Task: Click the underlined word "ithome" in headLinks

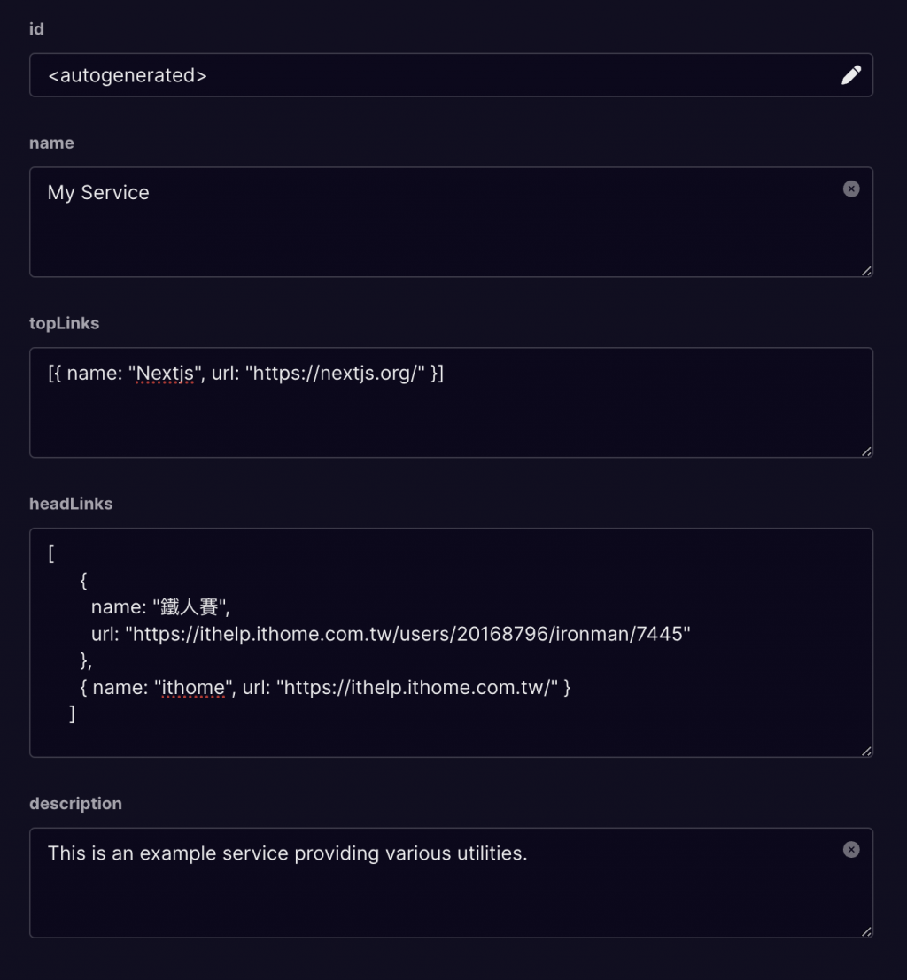Action: point(193,687)
